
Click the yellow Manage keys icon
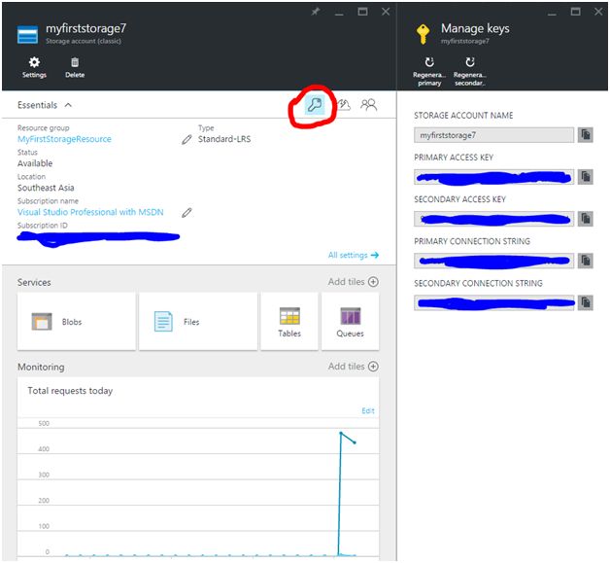pyautogui.click(x=423, y=34)
